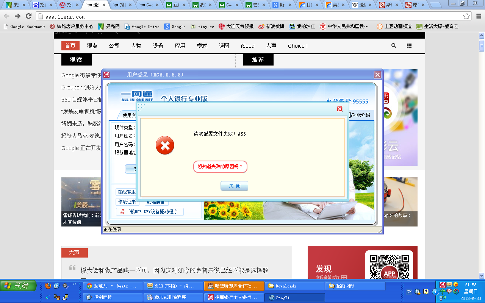Image resolution: width=485 pixels, height=303 pixels.
Task: Open 我的沪江 bookmark
Action: (302, 27)
